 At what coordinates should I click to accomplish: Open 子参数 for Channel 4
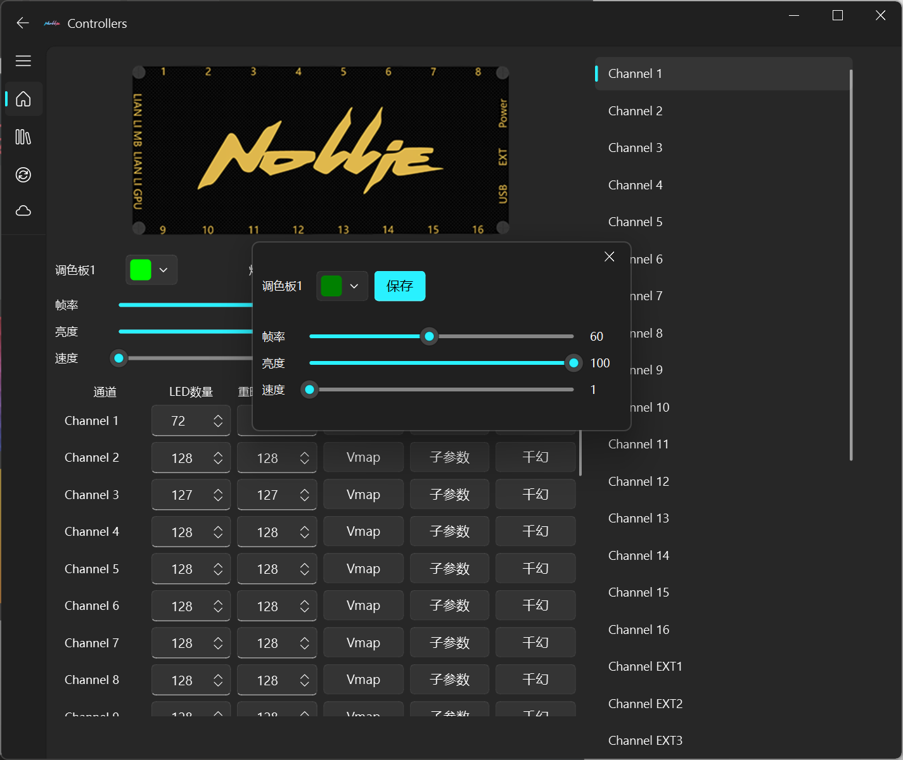tap(449, 531)
